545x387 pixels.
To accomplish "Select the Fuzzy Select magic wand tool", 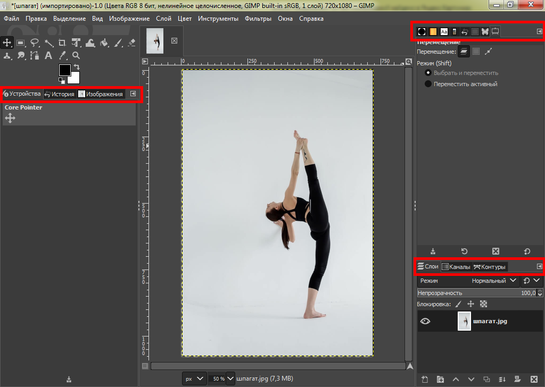I will tap(49, 43).
